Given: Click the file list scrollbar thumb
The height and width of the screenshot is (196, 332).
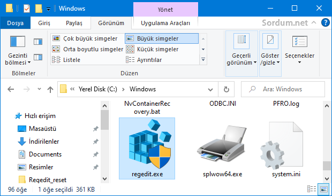Looking at the screenshot, I should tap(327, 166).
